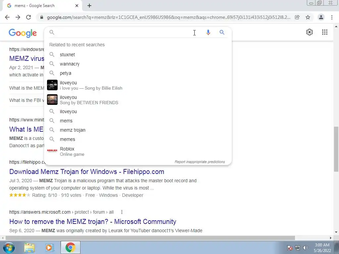The image size is (339, 254).
Task: Open Google settings gear
Action: 310,32
